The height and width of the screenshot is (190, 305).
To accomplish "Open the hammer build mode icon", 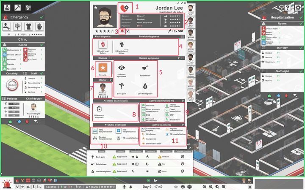I will coord(18,8).
